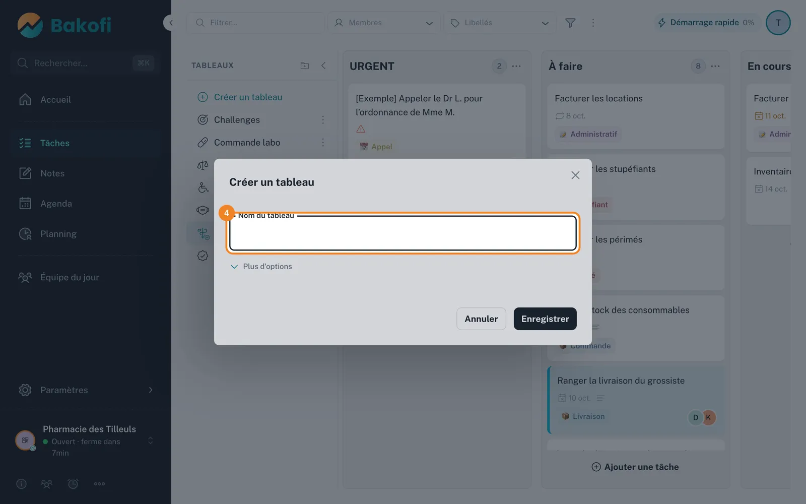This screenshot has width=806, height=504.
Task: Open the filter funnel icon
Action: 570,23
